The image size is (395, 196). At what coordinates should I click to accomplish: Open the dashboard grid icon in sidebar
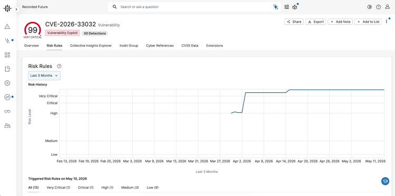click(x=7, y=55)
